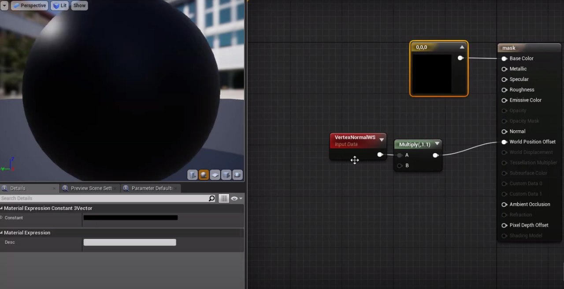Collapse Material Expression Constant 3Vector section
Viewport: 564px width, 289px height.
(x=2, y=208)
